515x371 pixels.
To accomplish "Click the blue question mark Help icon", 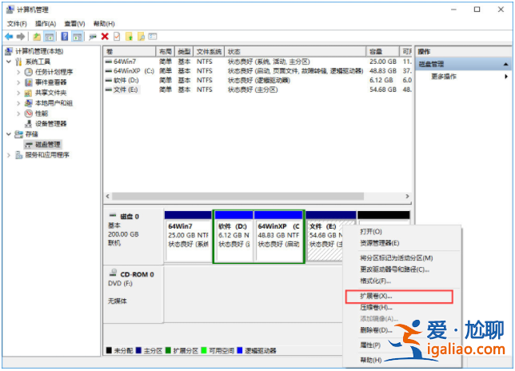I will [x=65, y=37].
